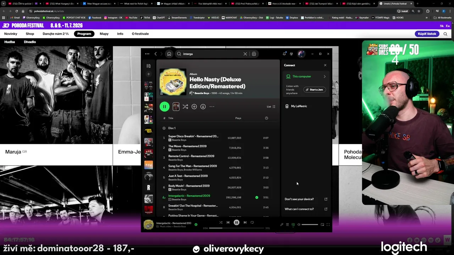This screenshot has height=255, width=454.
Task: Go back in Spotify navigation
Action: coord(155,54)
